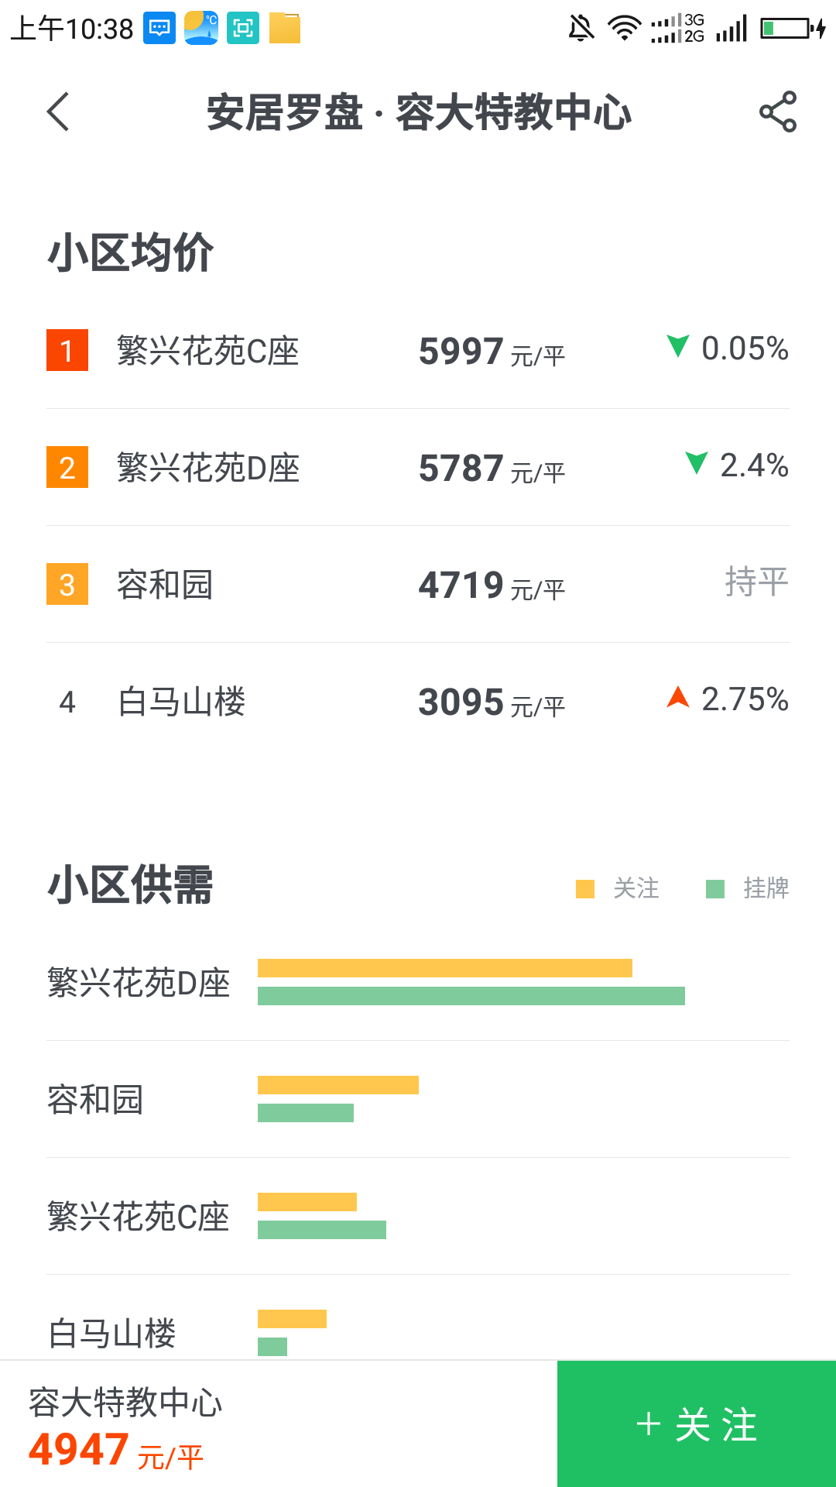
Task: Tap the weather app status icon
Action: 201,29
